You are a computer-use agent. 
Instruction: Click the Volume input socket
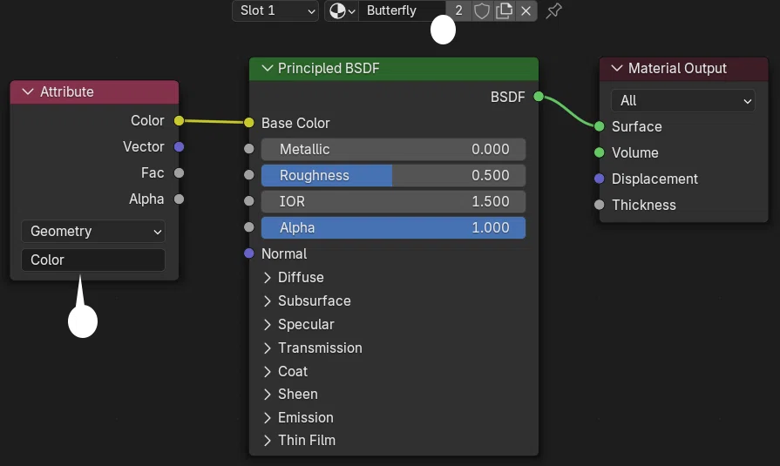pyautogui.click(x=600, y=152)
